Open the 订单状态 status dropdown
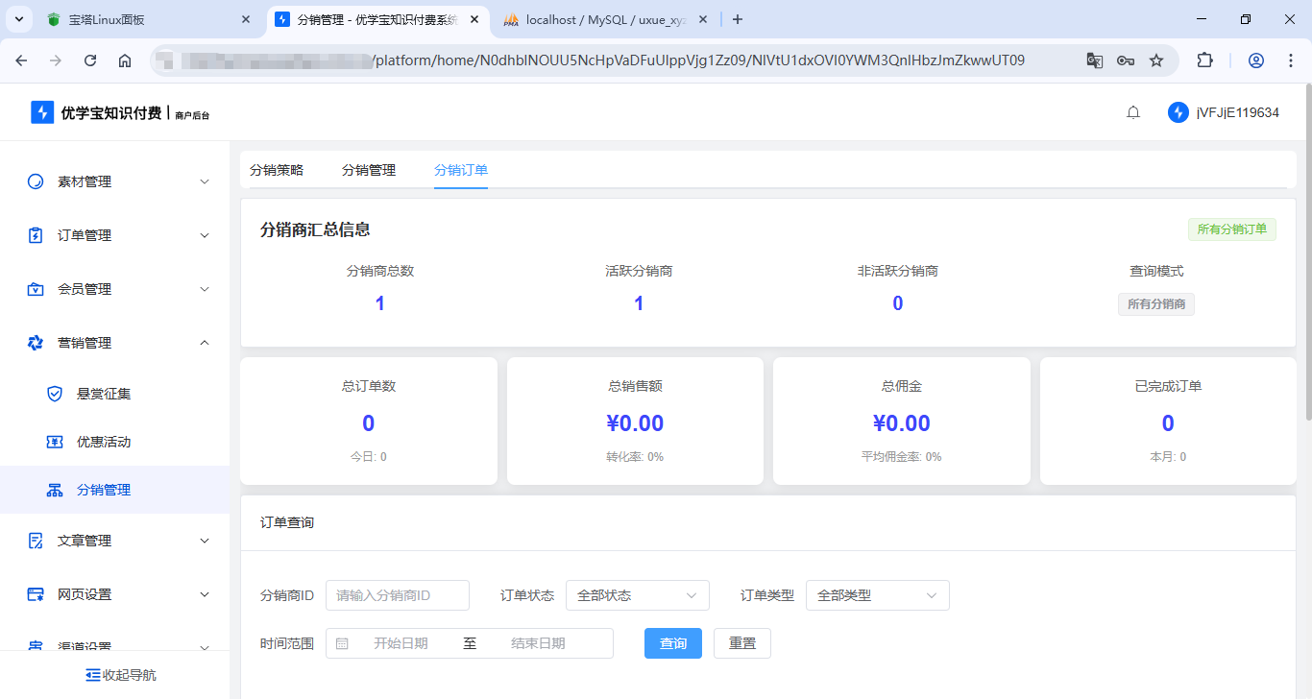1312x699 pixels. click(x=637, y=595)
